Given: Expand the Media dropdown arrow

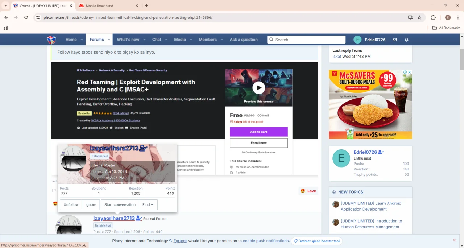Looking at the screenshot, I should pyautogui.click(x=191, y=40).
